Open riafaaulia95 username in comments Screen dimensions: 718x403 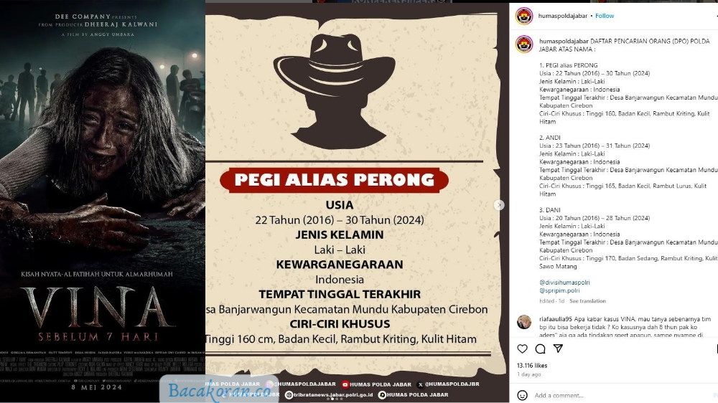tap(556, 319)
